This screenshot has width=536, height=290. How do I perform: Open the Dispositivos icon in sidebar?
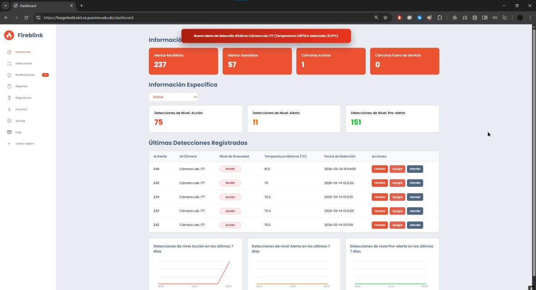[9, 98]
